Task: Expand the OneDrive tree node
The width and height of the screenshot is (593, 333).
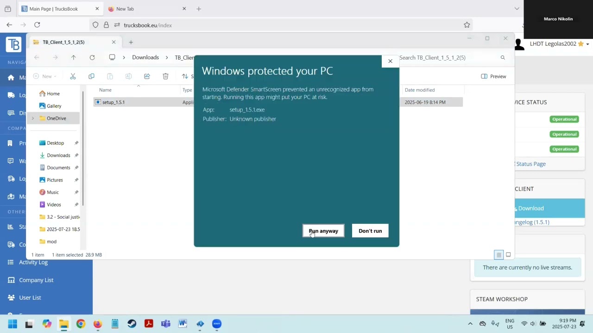Action: pos(32,118)
